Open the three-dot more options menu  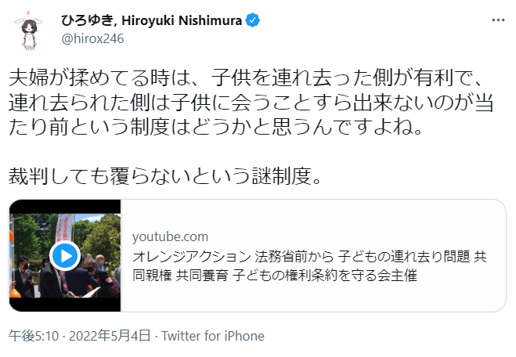(x=498, y=20)
